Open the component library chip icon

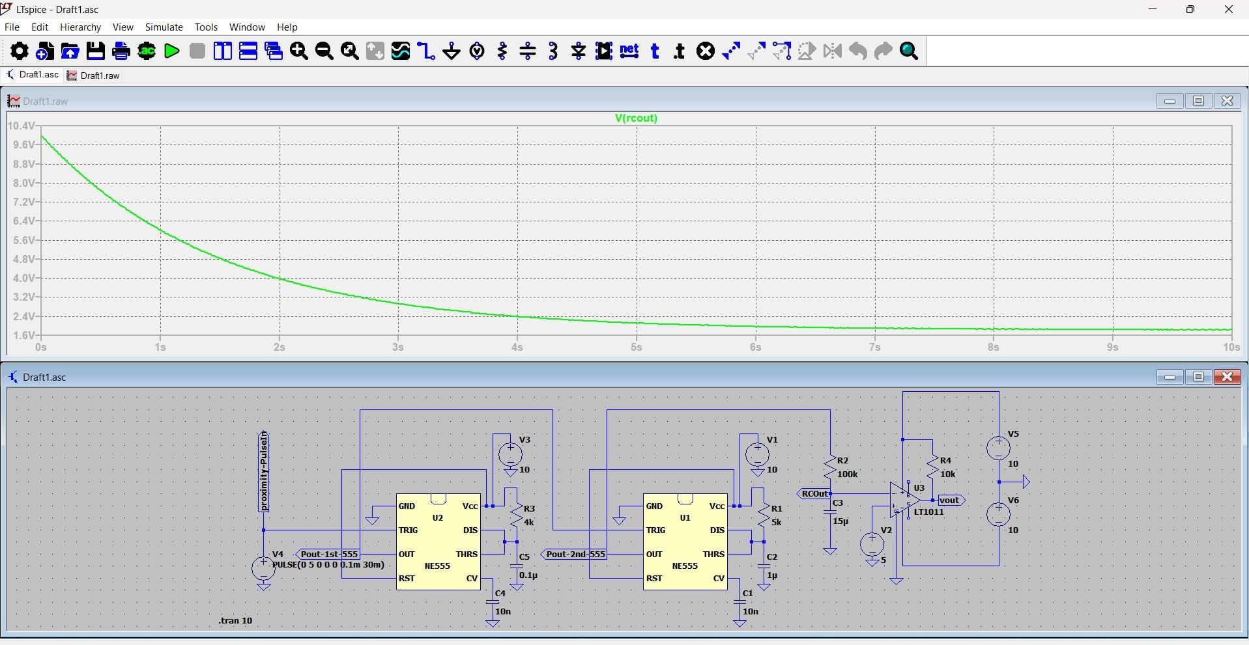tap(604, 51)
